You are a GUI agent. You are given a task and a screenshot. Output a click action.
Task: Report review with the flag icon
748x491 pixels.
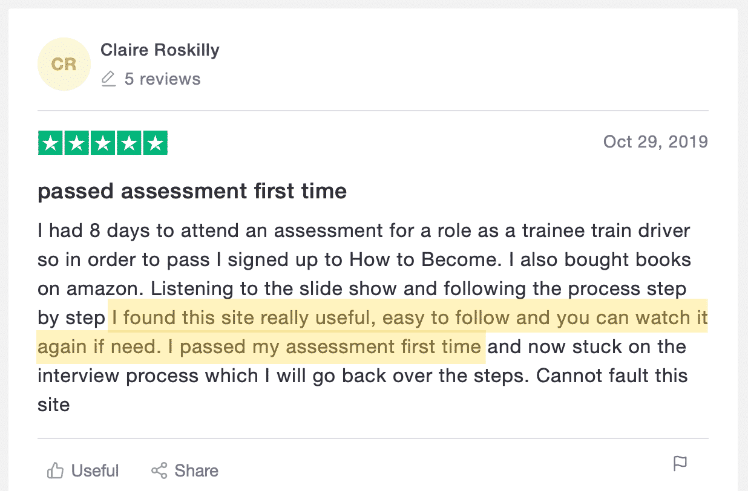pyautogui.click(x=680, y=464)
